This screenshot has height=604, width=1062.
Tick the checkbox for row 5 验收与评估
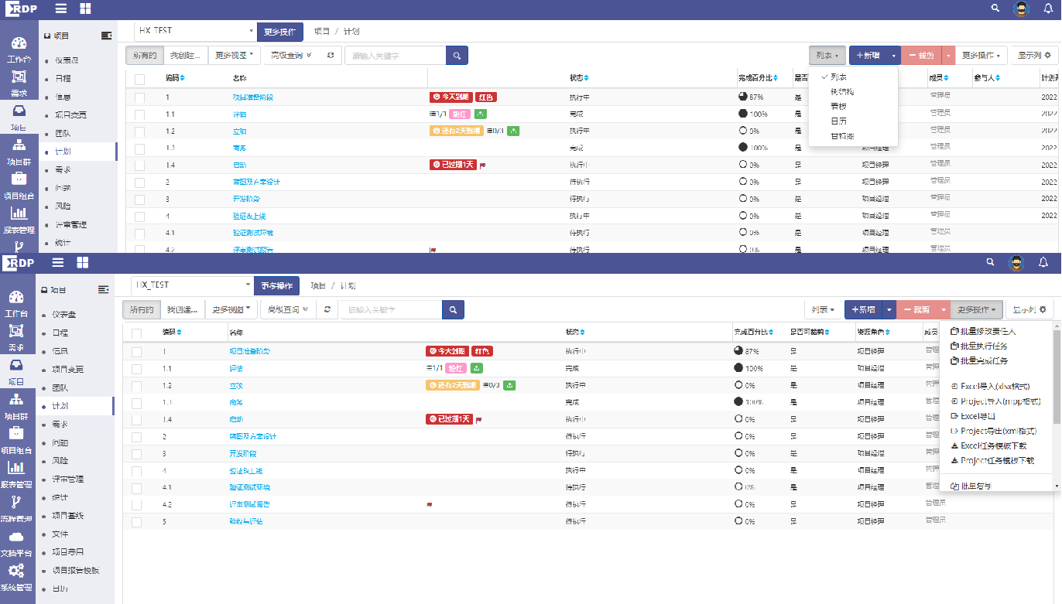click(136, 522)
